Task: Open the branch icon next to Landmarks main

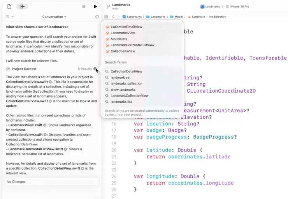Action: coord(108,7)
